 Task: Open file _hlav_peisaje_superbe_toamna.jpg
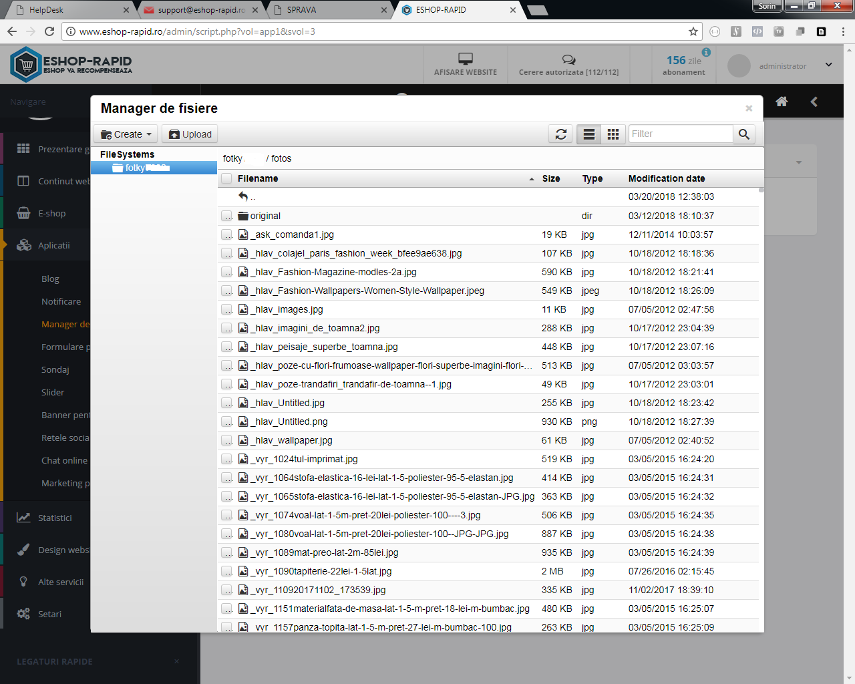324,347
